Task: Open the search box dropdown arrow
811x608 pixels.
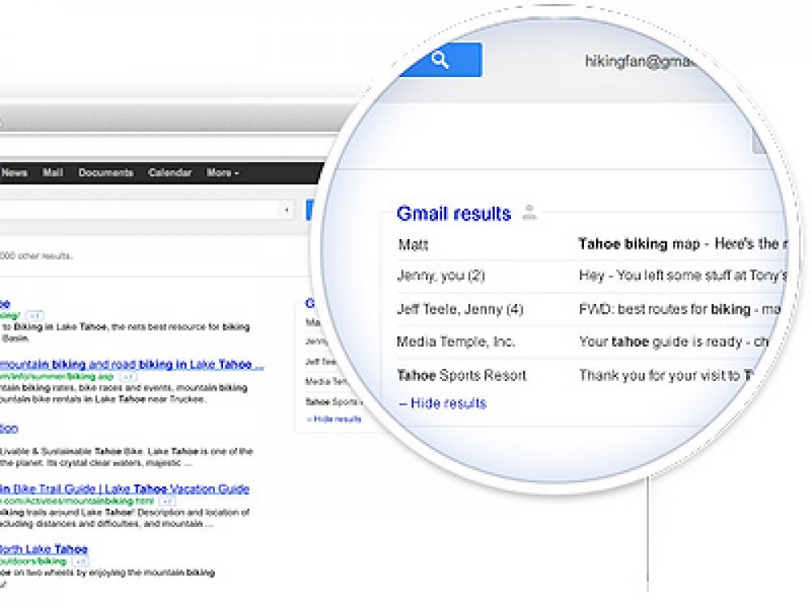Action: pos(286,210)
